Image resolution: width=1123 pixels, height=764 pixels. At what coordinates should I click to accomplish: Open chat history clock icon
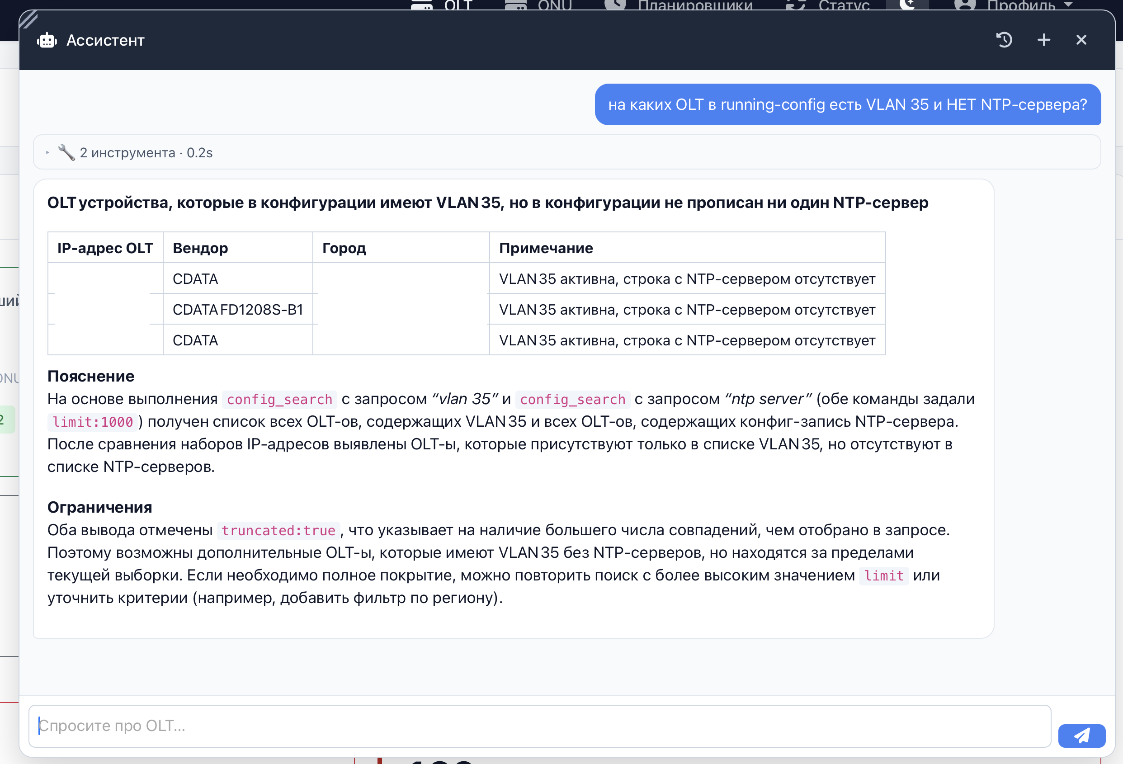1004,40
